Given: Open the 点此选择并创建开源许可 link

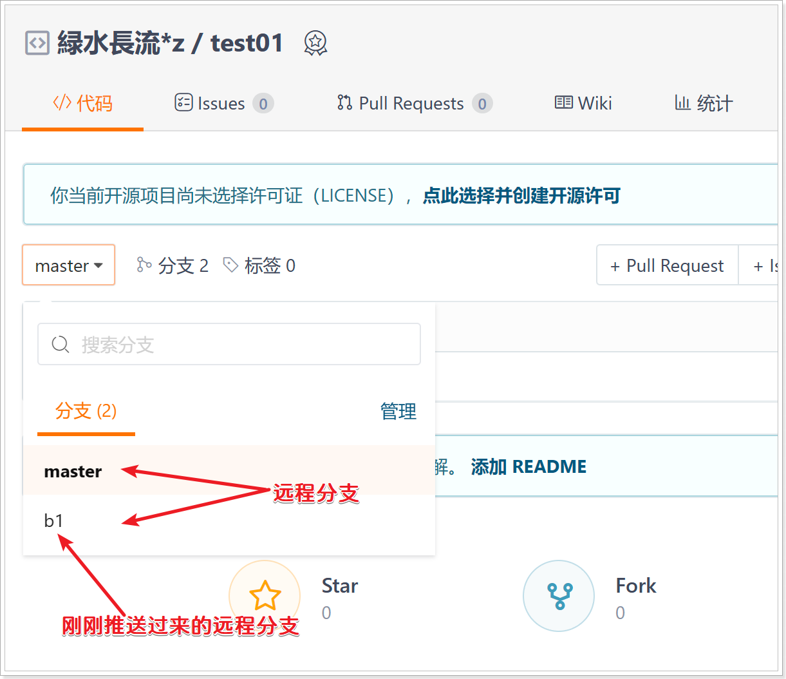Looking at the screenshot, I should [521, 196].
